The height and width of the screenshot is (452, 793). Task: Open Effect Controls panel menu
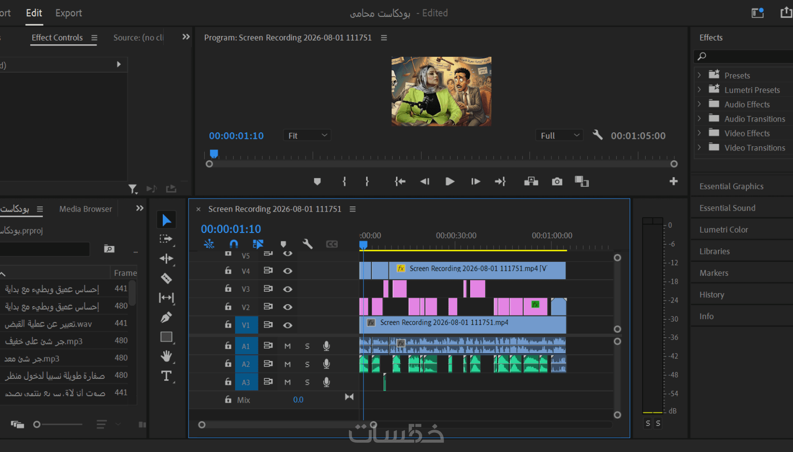(94, 38)
